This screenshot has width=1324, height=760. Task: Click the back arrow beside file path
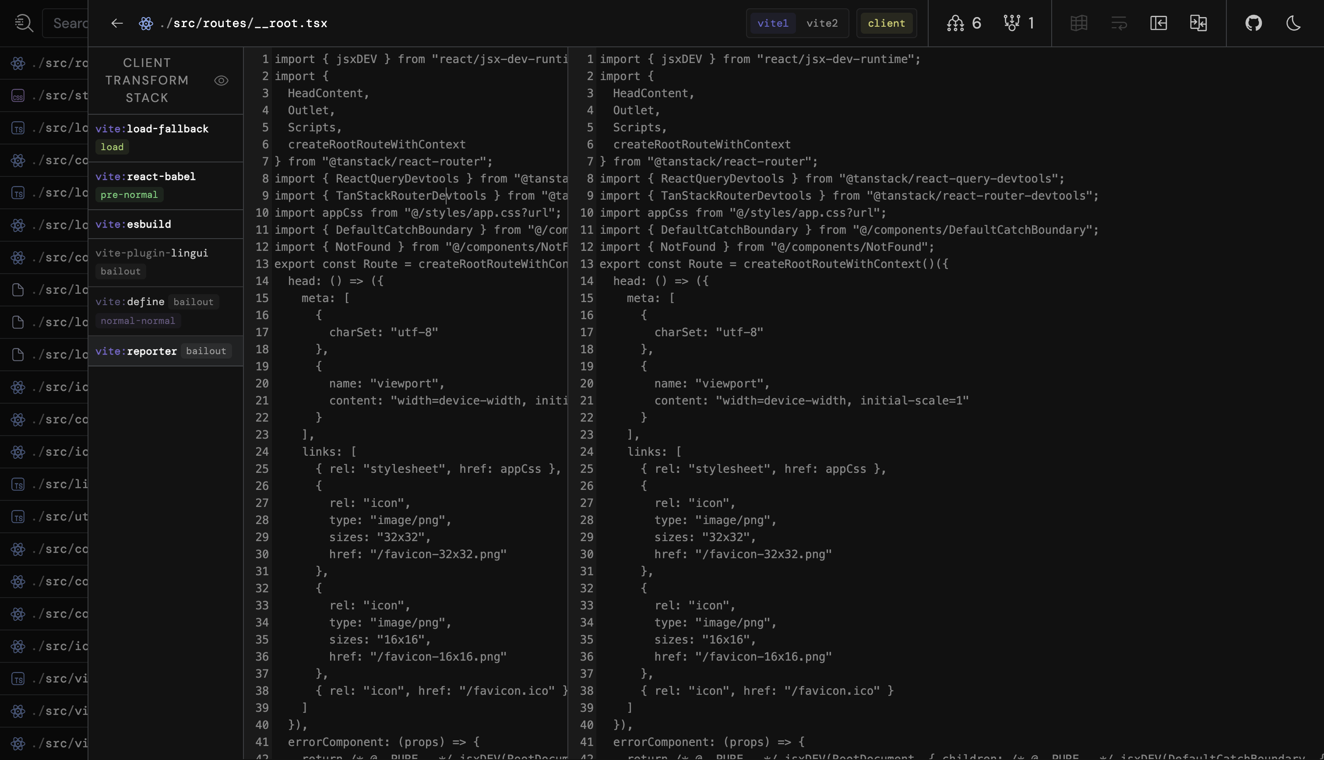click(117, 23)
